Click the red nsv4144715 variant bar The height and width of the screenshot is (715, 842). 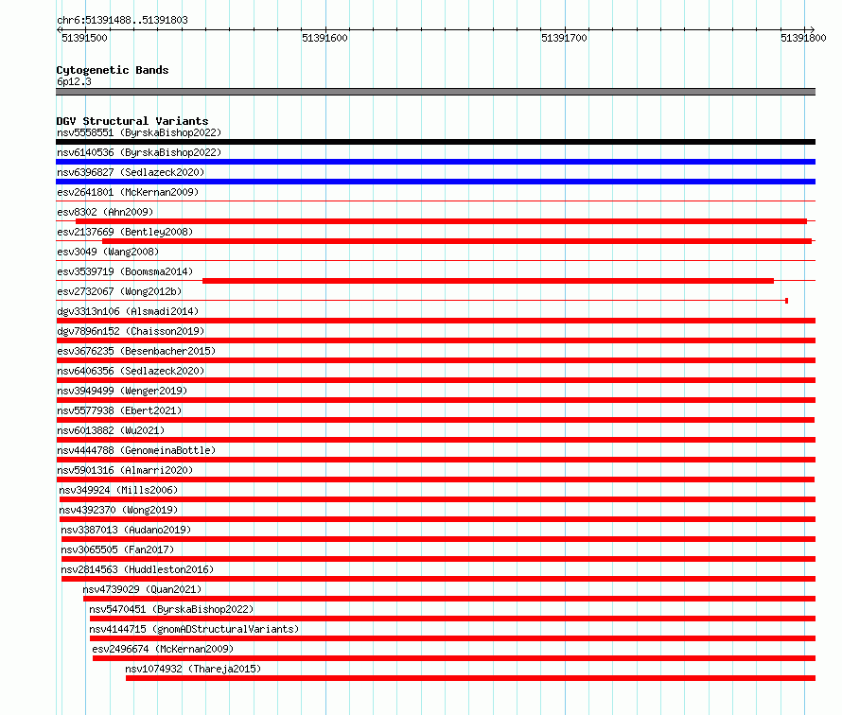(452, 638)
